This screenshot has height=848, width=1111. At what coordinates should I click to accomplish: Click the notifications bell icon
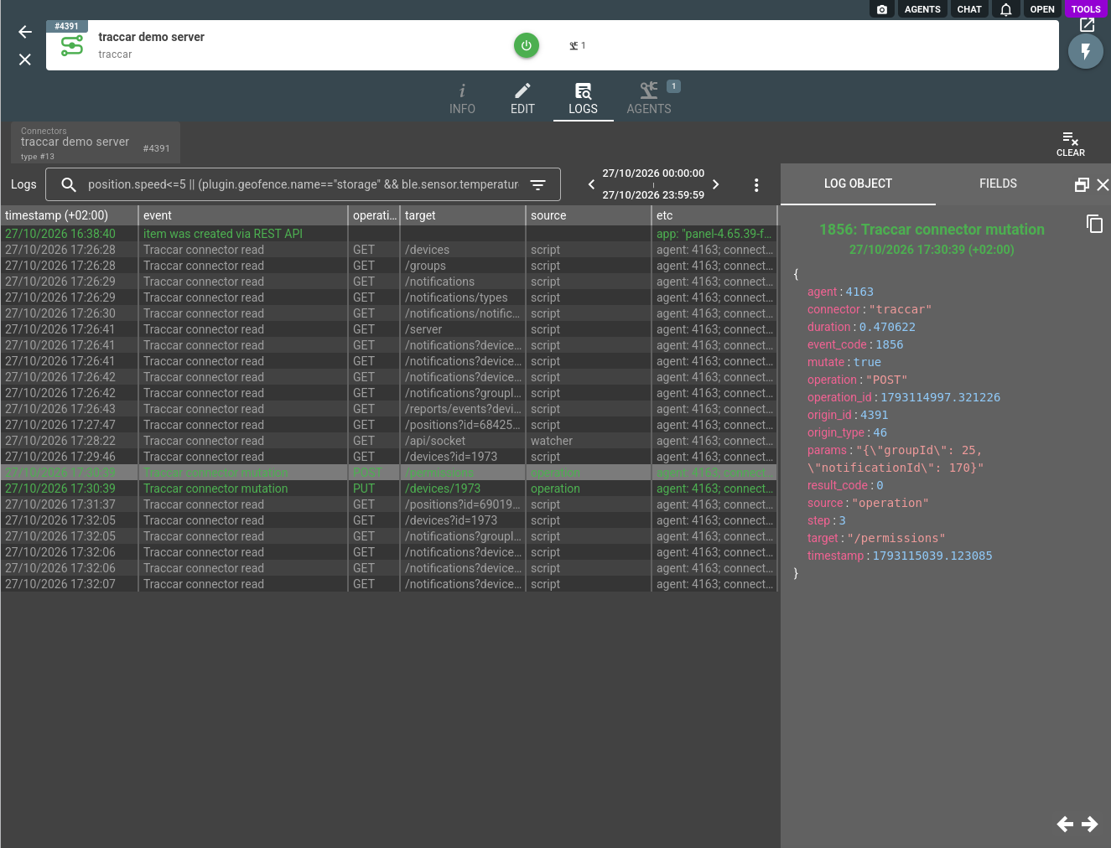coord(1006,9)
